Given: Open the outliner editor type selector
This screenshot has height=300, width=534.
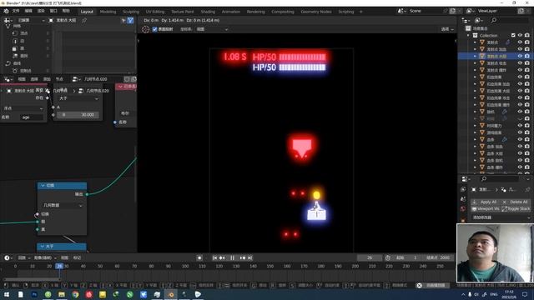Looking at the screenshot, I should tap(466, 20).
